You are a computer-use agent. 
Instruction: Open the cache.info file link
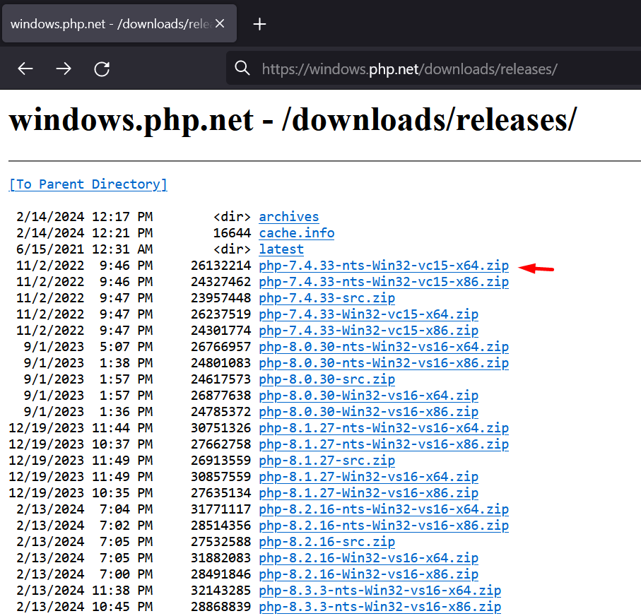[296, 233]
